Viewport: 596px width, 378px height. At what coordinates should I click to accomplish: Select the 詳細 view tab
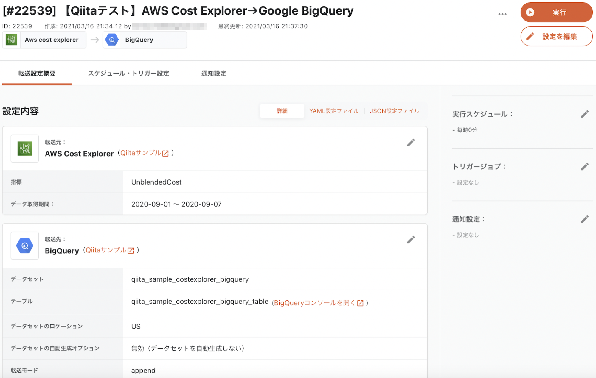click(x=282, y=111)
